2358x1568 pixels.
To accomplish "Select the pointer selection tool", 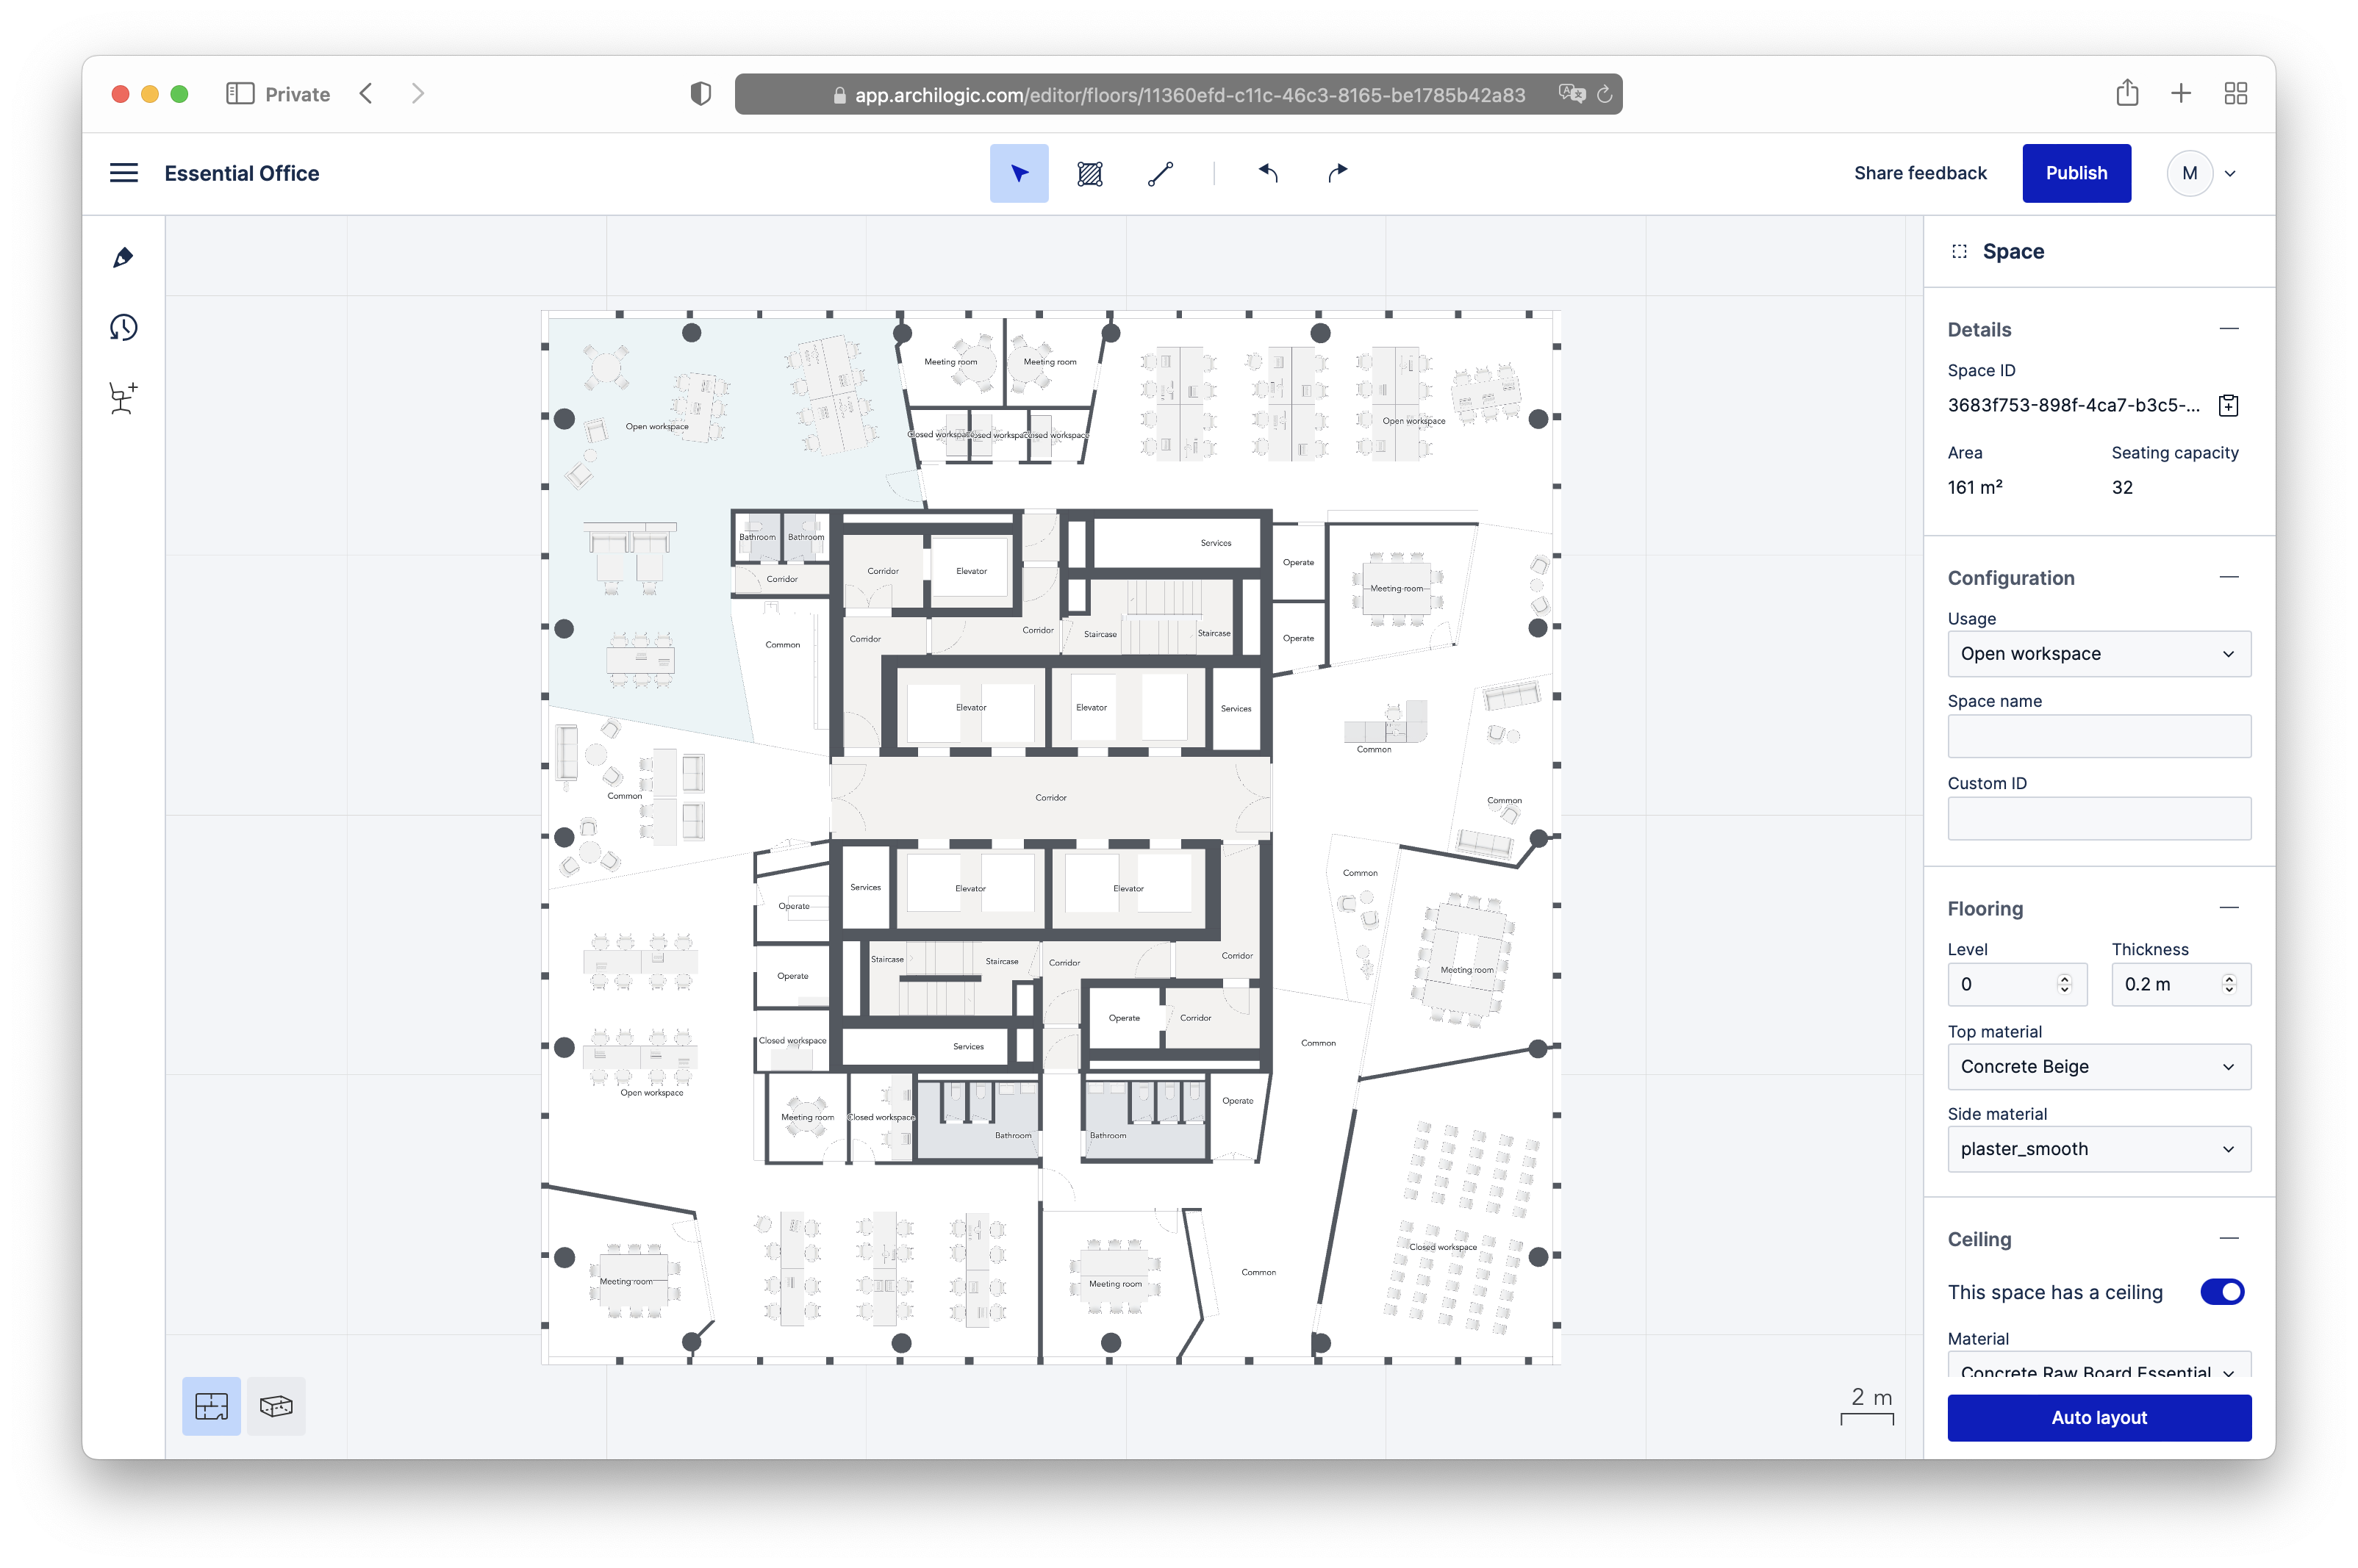I will click(1019, 173).
